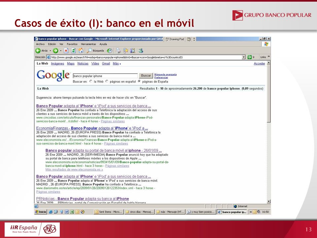Screen dimensions: 317x238
Task: Open the Gmail link
Action: 106,63
